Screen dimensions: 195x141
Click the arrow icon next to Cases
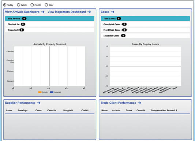pyautogui.click(x=113, y=12)
